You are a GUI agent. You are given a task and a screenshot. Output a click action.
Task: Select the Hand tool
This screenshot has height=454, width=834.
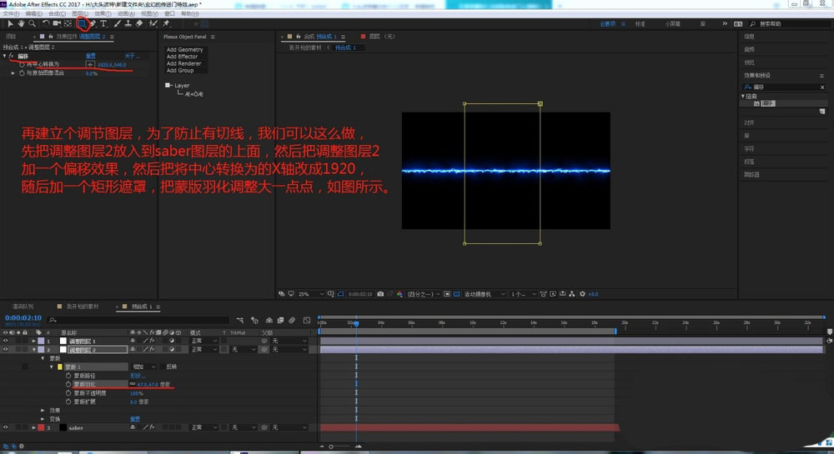(x=21, y=24)
